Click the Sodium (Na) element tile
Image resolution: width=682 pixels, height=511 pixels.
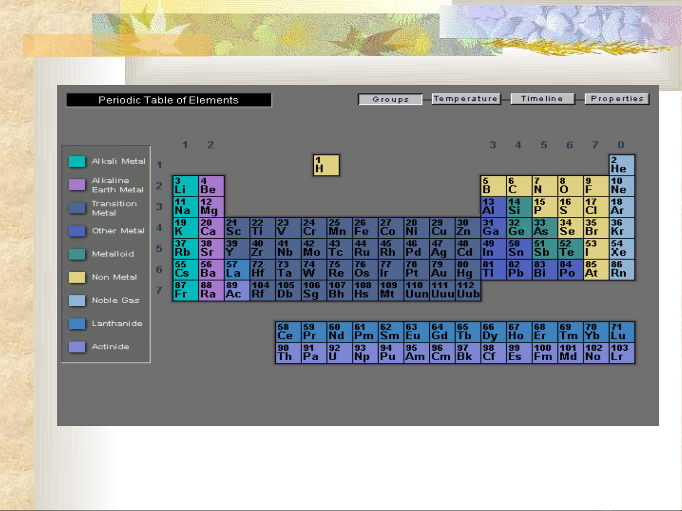186,207
